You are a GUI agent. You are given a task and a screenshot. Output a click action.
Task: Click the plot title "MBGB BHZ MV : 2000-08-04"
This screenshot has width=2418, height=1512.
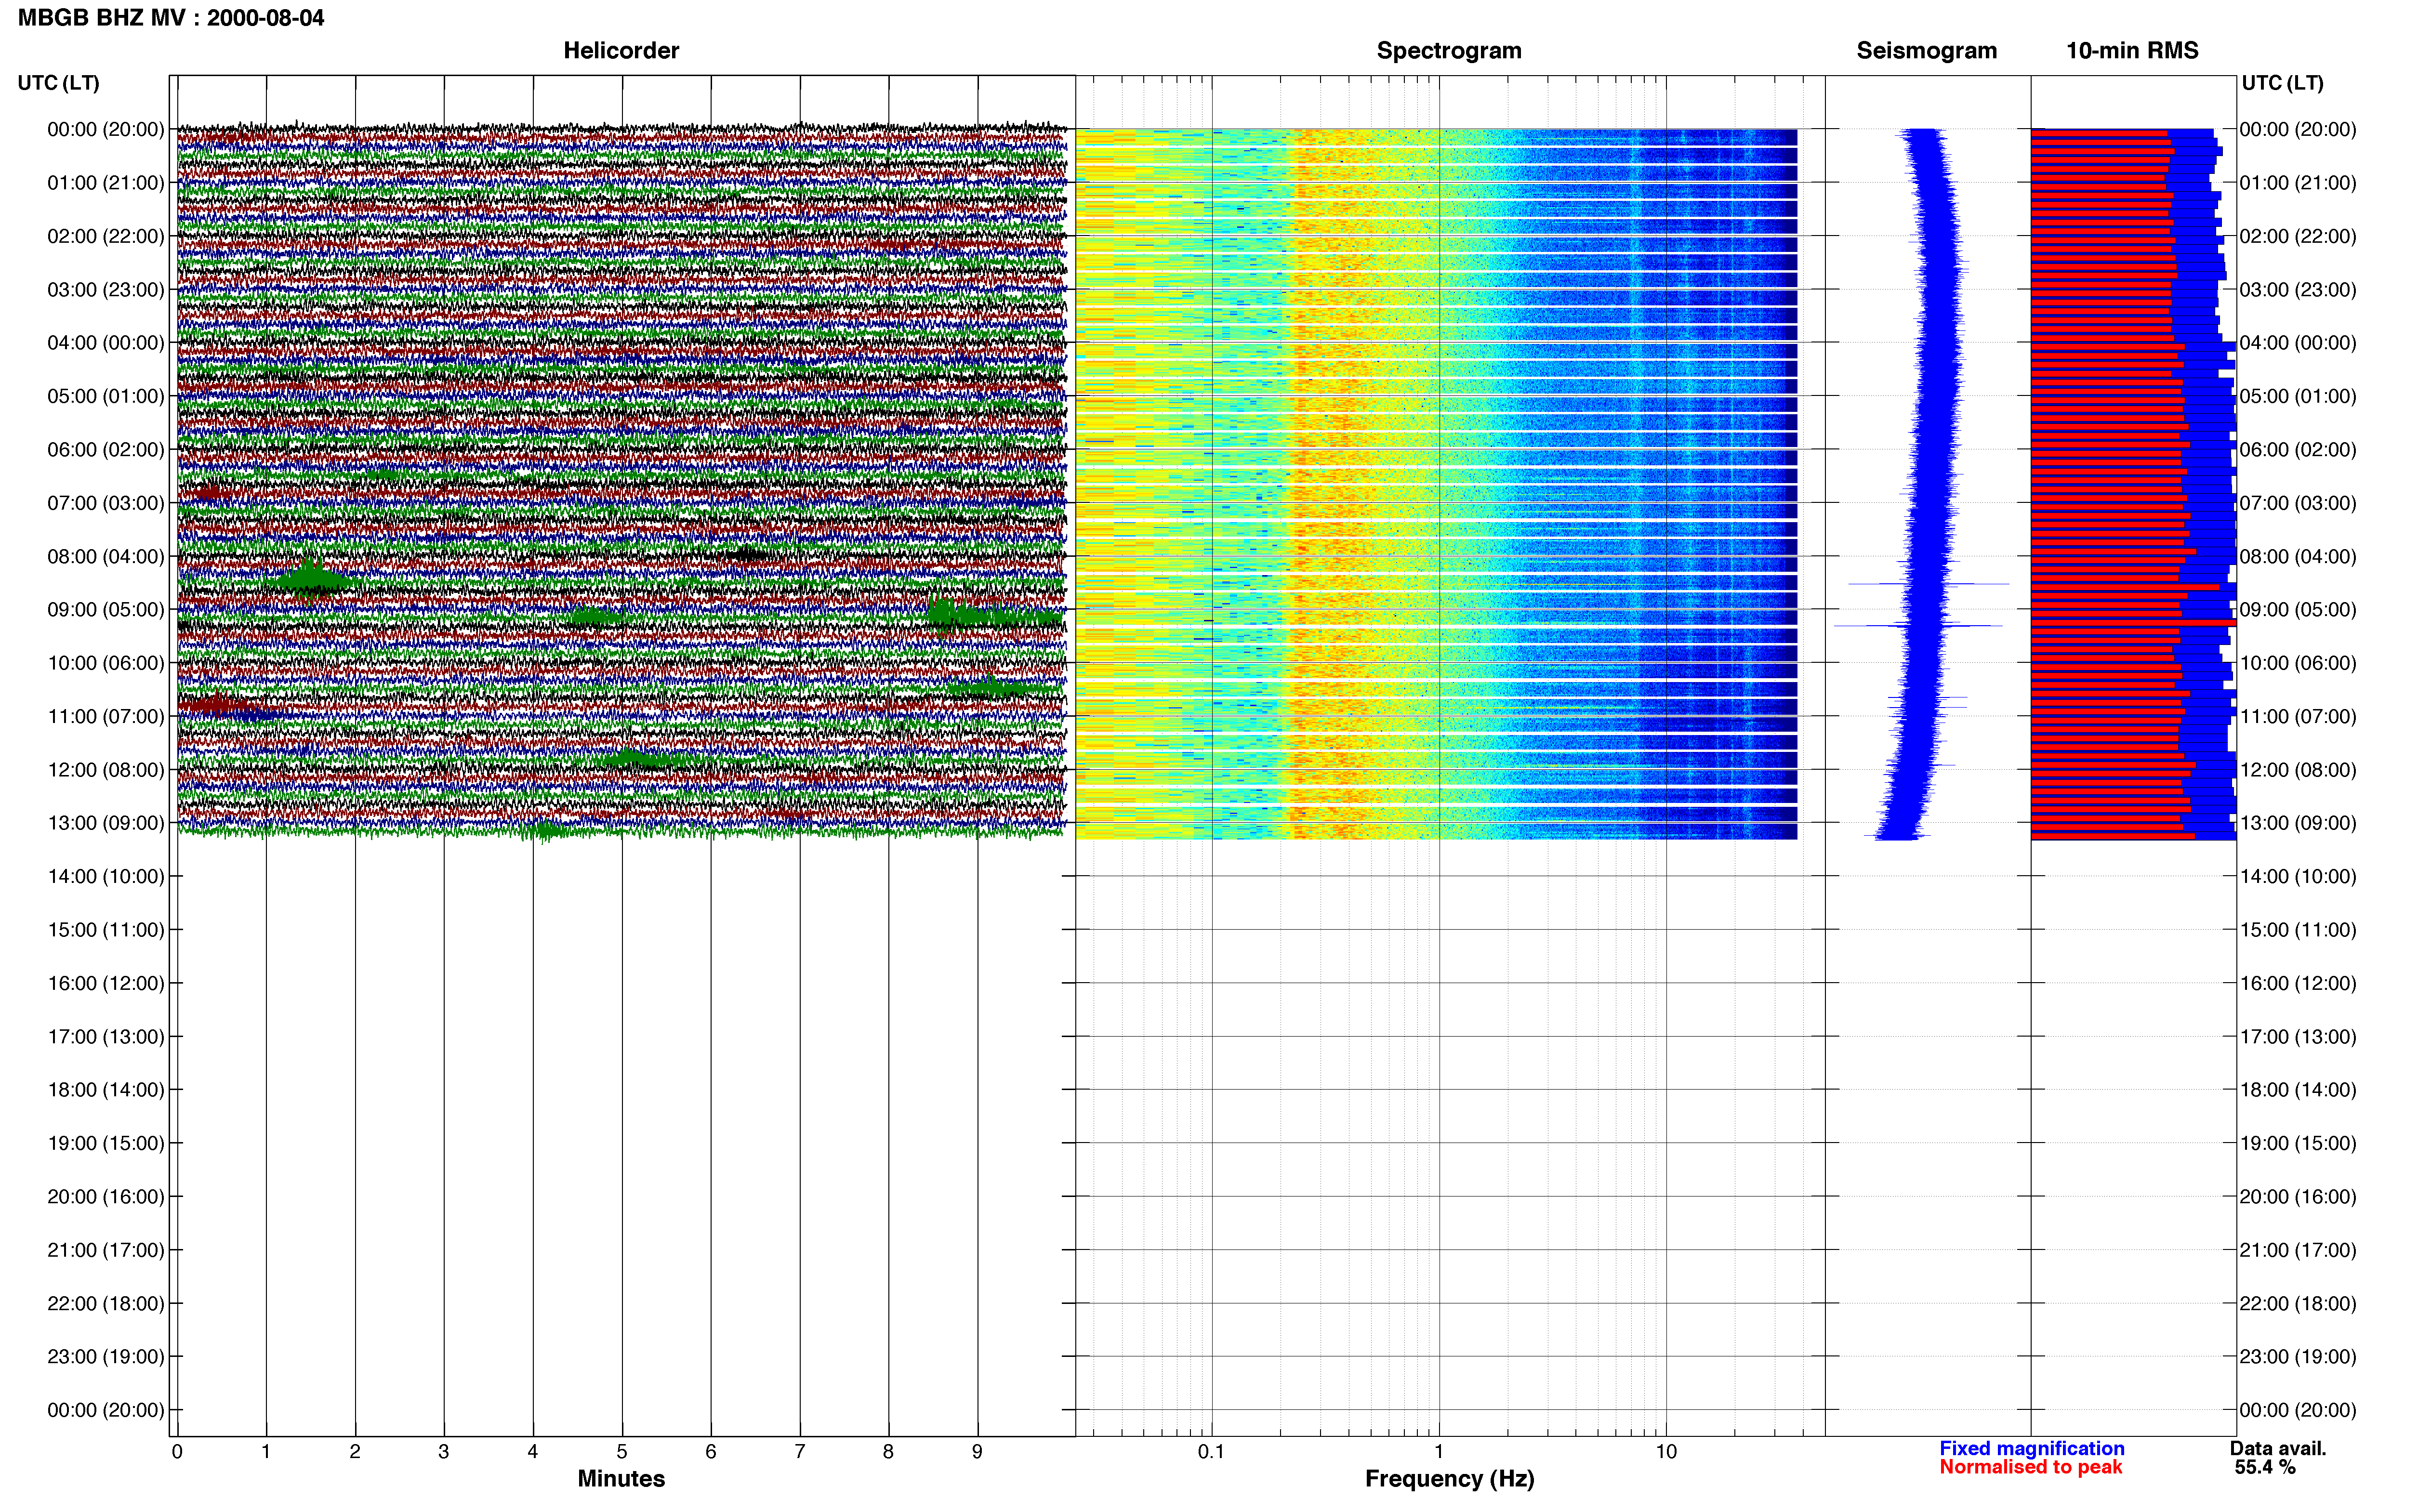[x=171, y=18]
